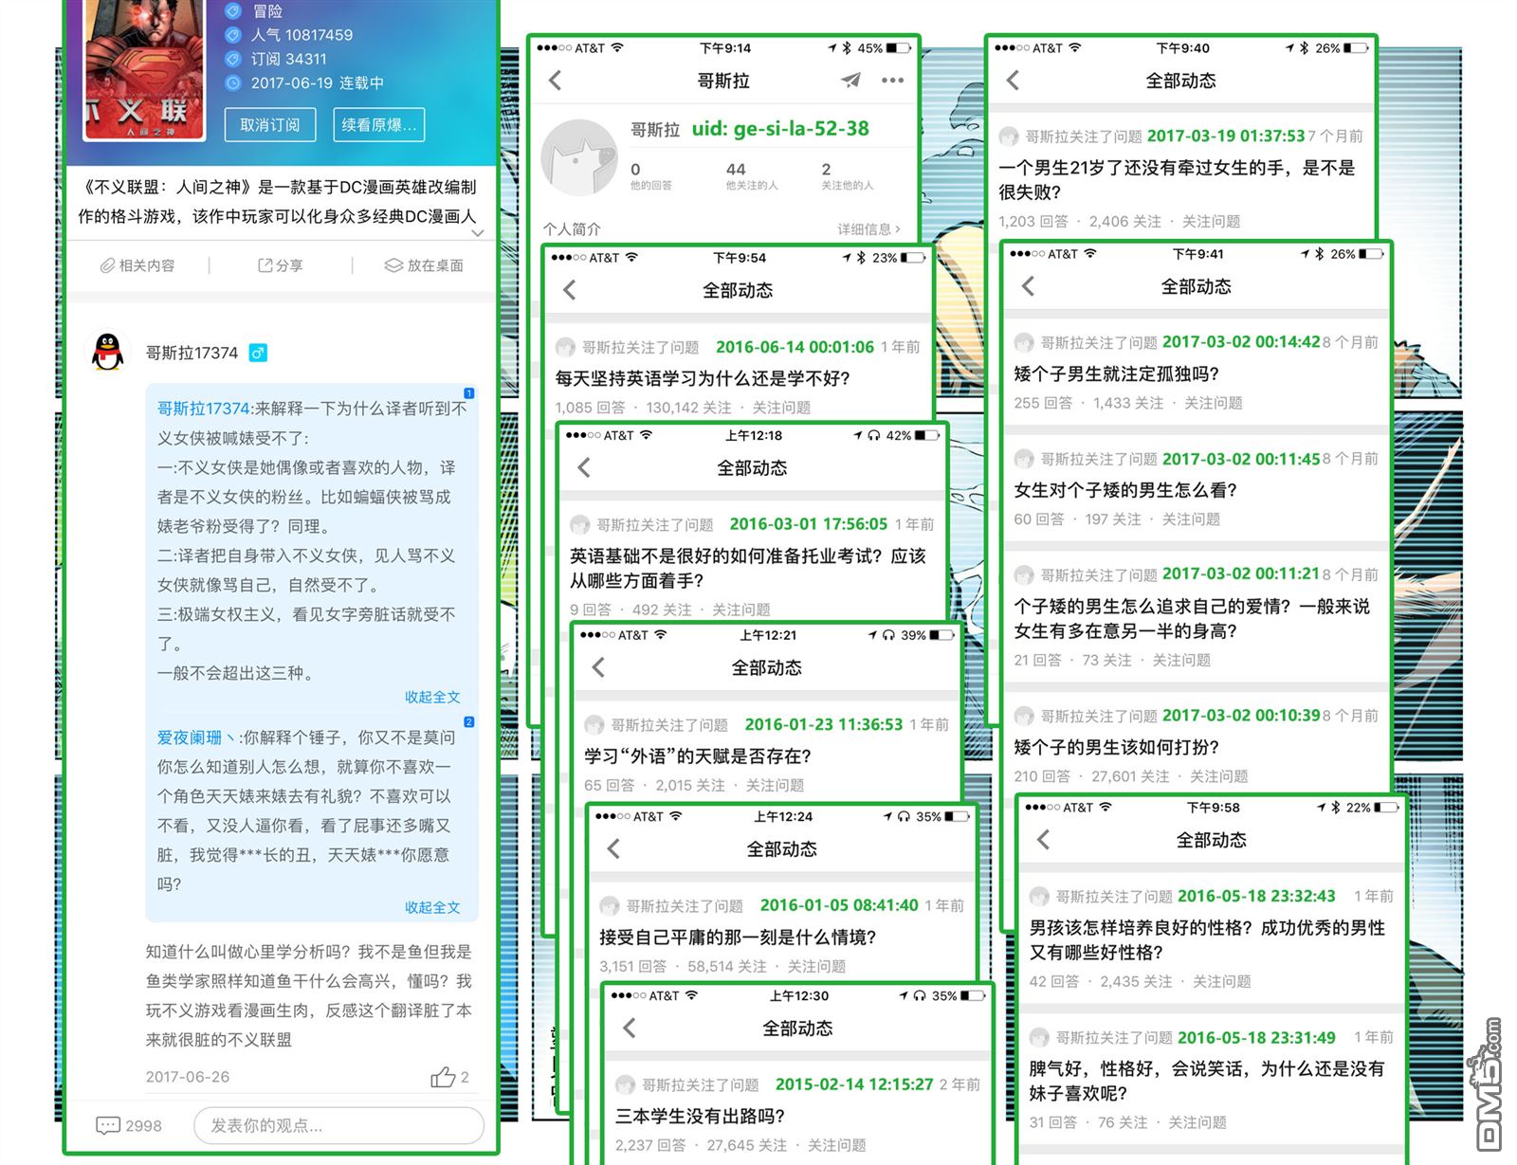Open the three-dot more menu on 哥斯拉 profile
1517x1165 pixels.
pyautogui.click(x=892, y=81)
